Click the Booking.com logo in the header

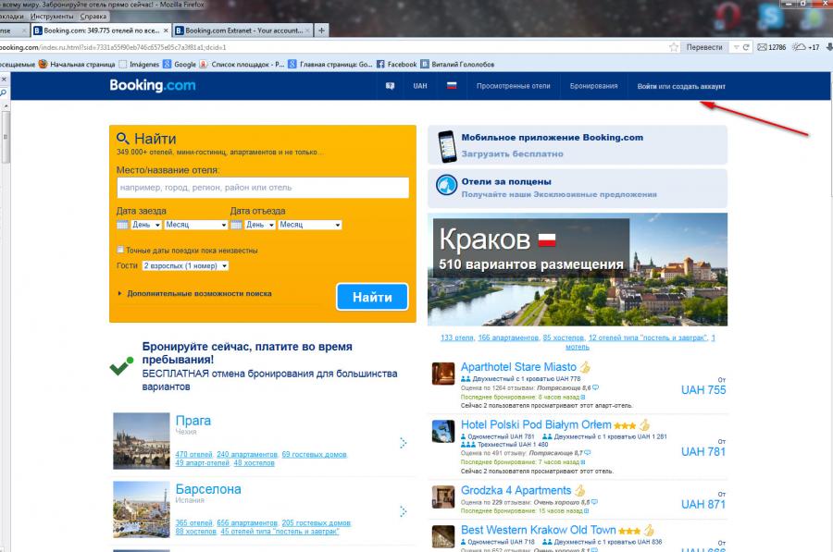pyautogui.click(x=154, y=85)
